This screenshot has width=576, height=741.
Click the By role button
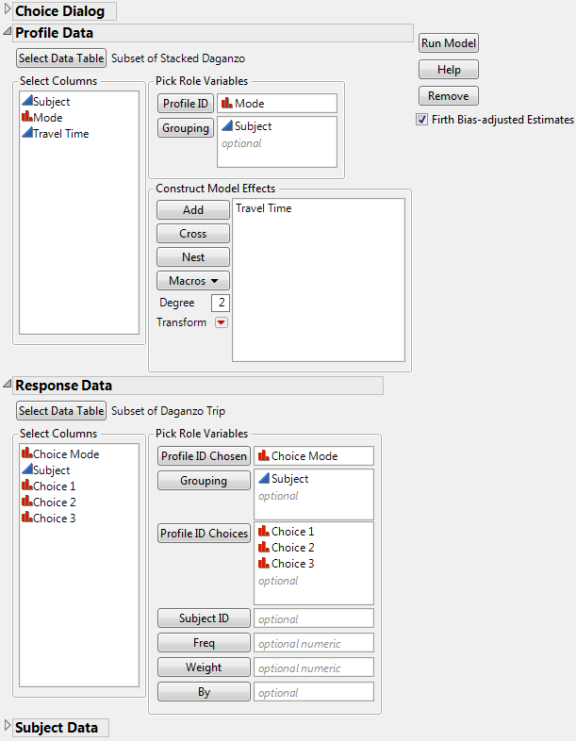point(204,692)
